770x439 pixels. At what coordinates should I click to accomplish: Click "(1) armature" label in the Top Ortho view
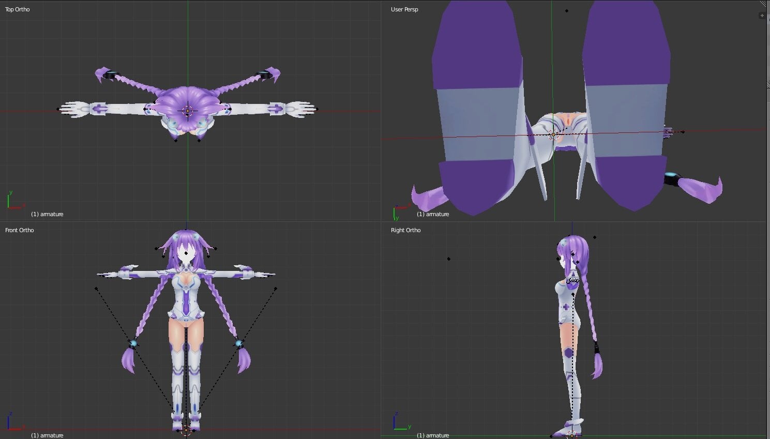click(x=47, y=214)
